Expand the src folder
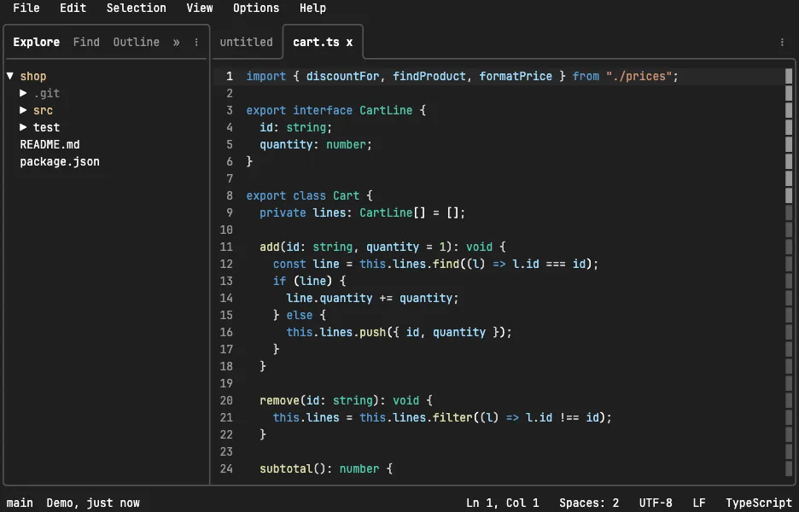 [23, 110]
